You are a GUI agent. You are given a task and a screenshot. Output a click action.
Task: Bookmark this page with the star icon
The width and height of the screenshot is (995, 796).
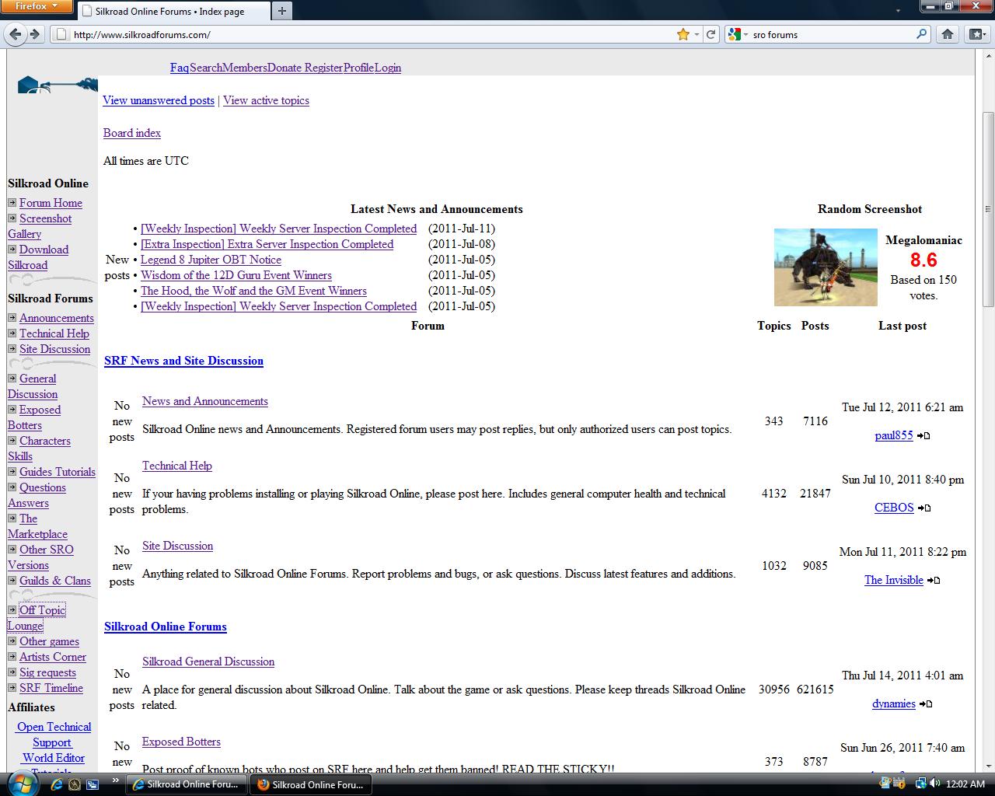coord(683,34)
